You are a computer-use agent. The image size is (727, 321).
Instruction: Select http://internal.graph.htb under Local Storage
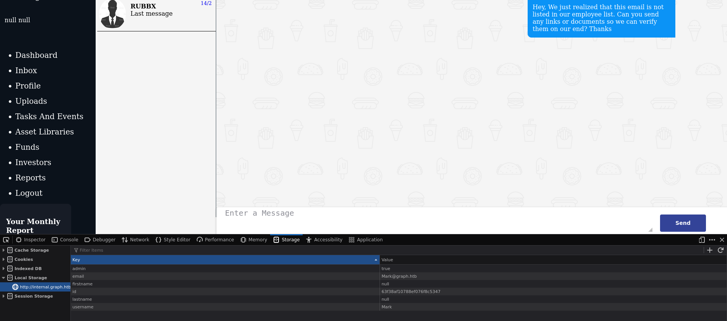point(44,287)
